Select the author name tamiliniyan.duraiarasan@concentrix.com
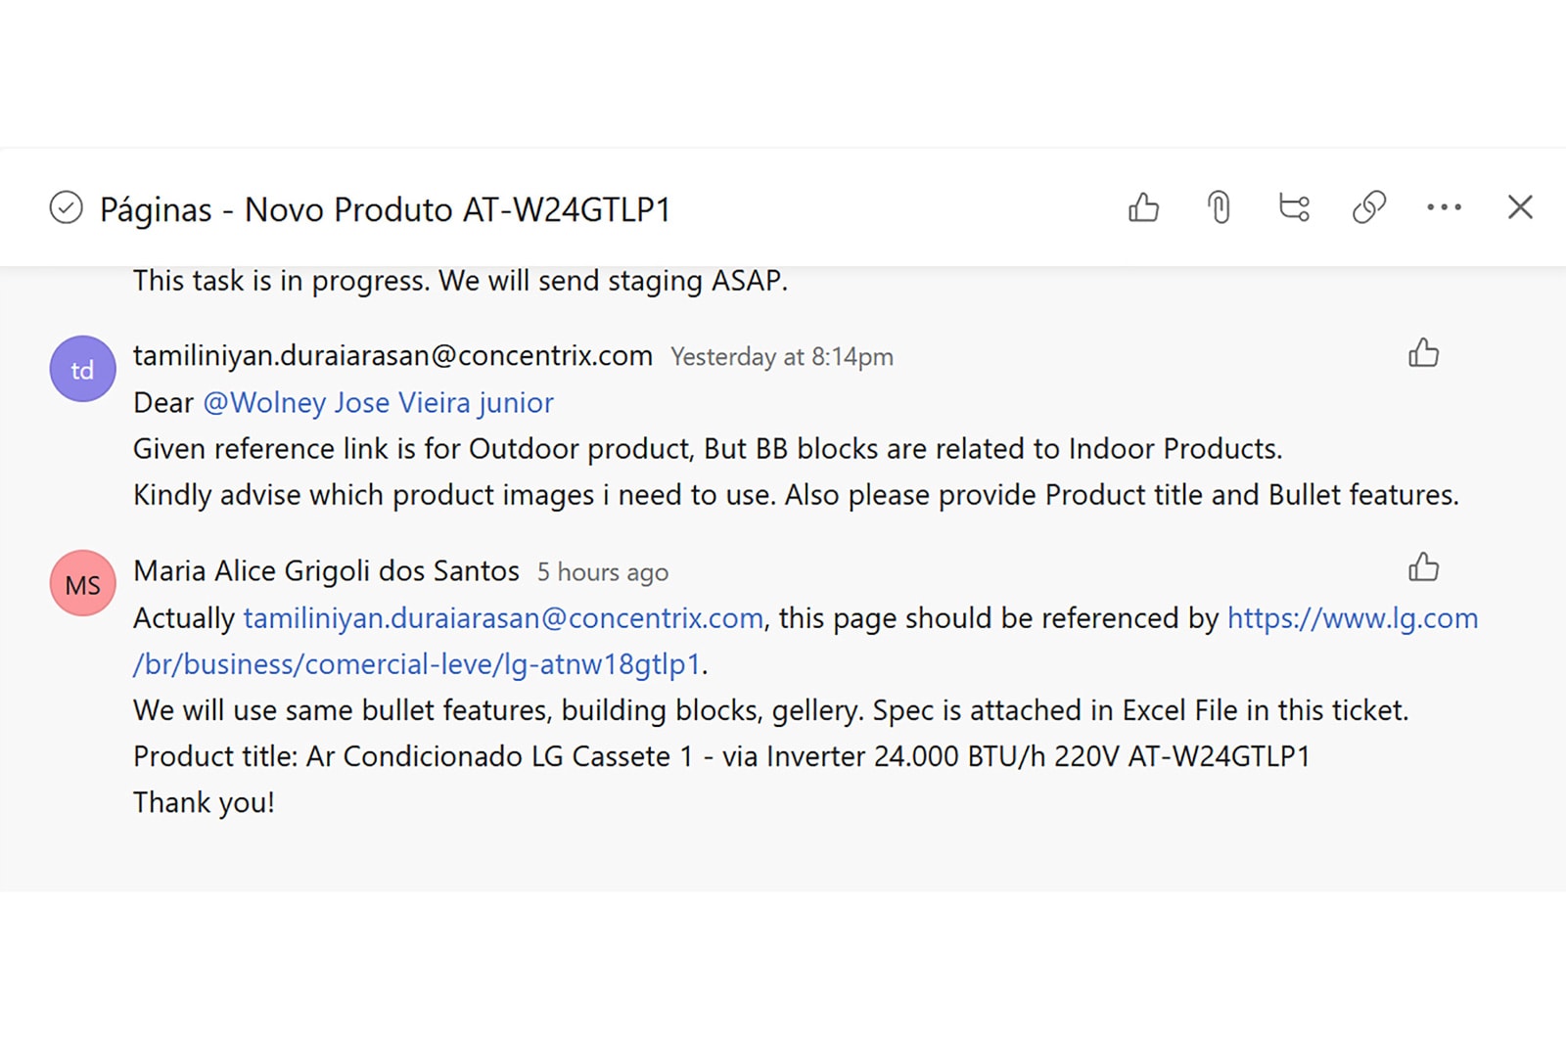 (392, 356)
